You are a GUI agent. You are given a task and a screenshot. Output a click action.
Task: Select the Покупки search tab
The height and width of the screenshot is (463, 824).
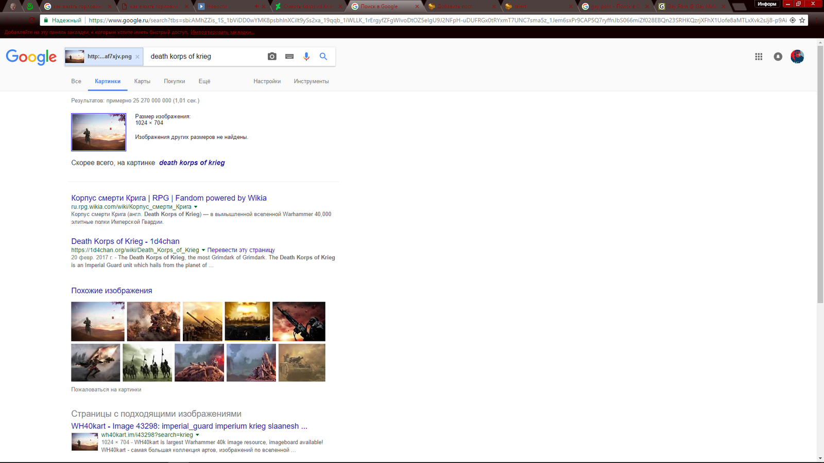coord(175,81)
